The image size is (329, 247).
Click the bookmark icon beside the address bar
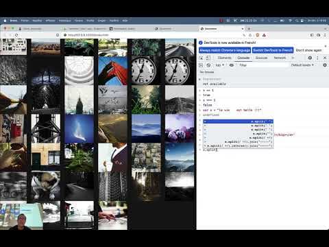[58, 35]
